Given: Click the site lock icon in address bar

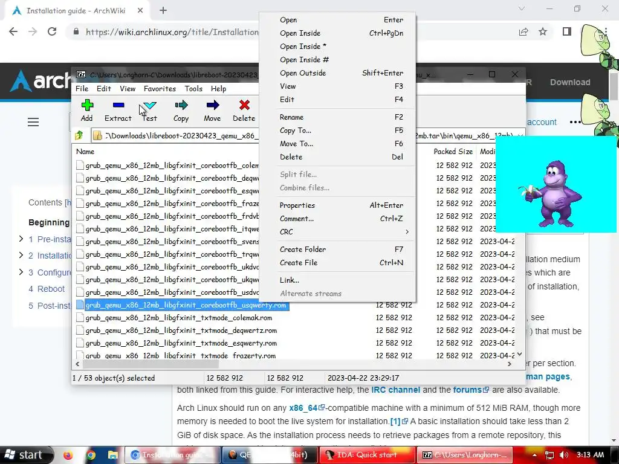Looking at the screenshot, I should click(x=76, y=32).
